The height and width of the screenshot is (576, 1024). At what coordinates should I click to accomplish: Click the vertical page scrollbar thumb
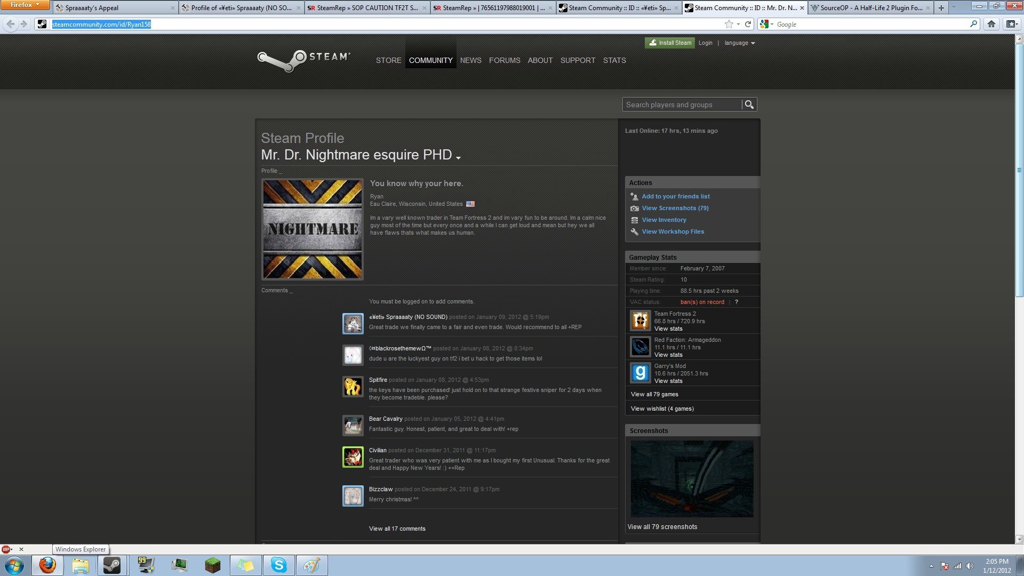(x=1019, y=171)
